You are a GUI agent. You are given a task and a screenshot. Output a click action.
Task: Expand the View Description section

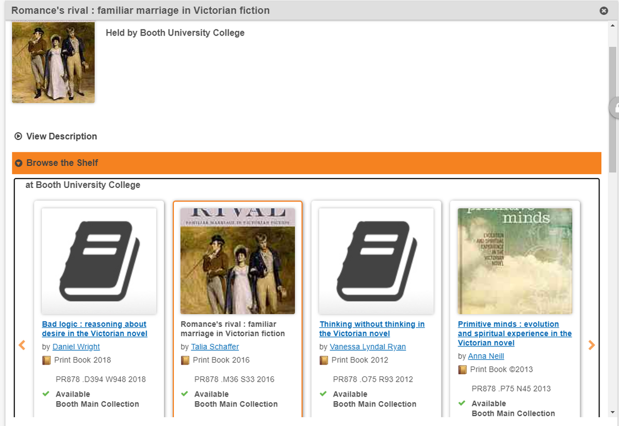click(56, 136)
